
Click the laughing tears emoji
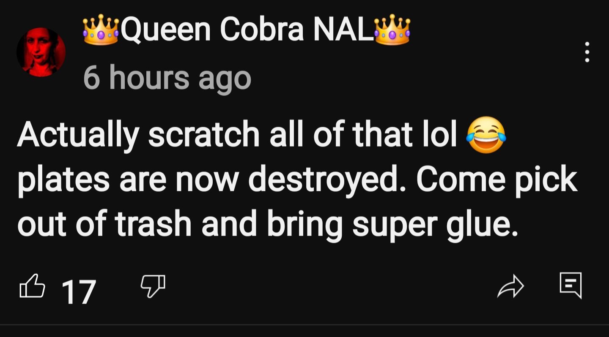point(486,135)
